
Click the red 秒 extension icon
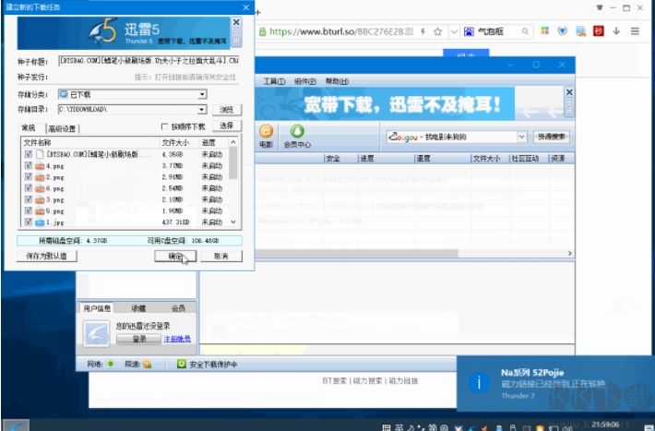pos(598,31)
